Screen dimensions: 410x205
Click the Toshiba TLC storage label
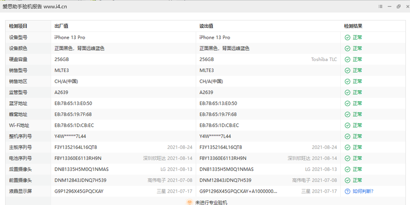pyautogui.click(x=324, y=59)
